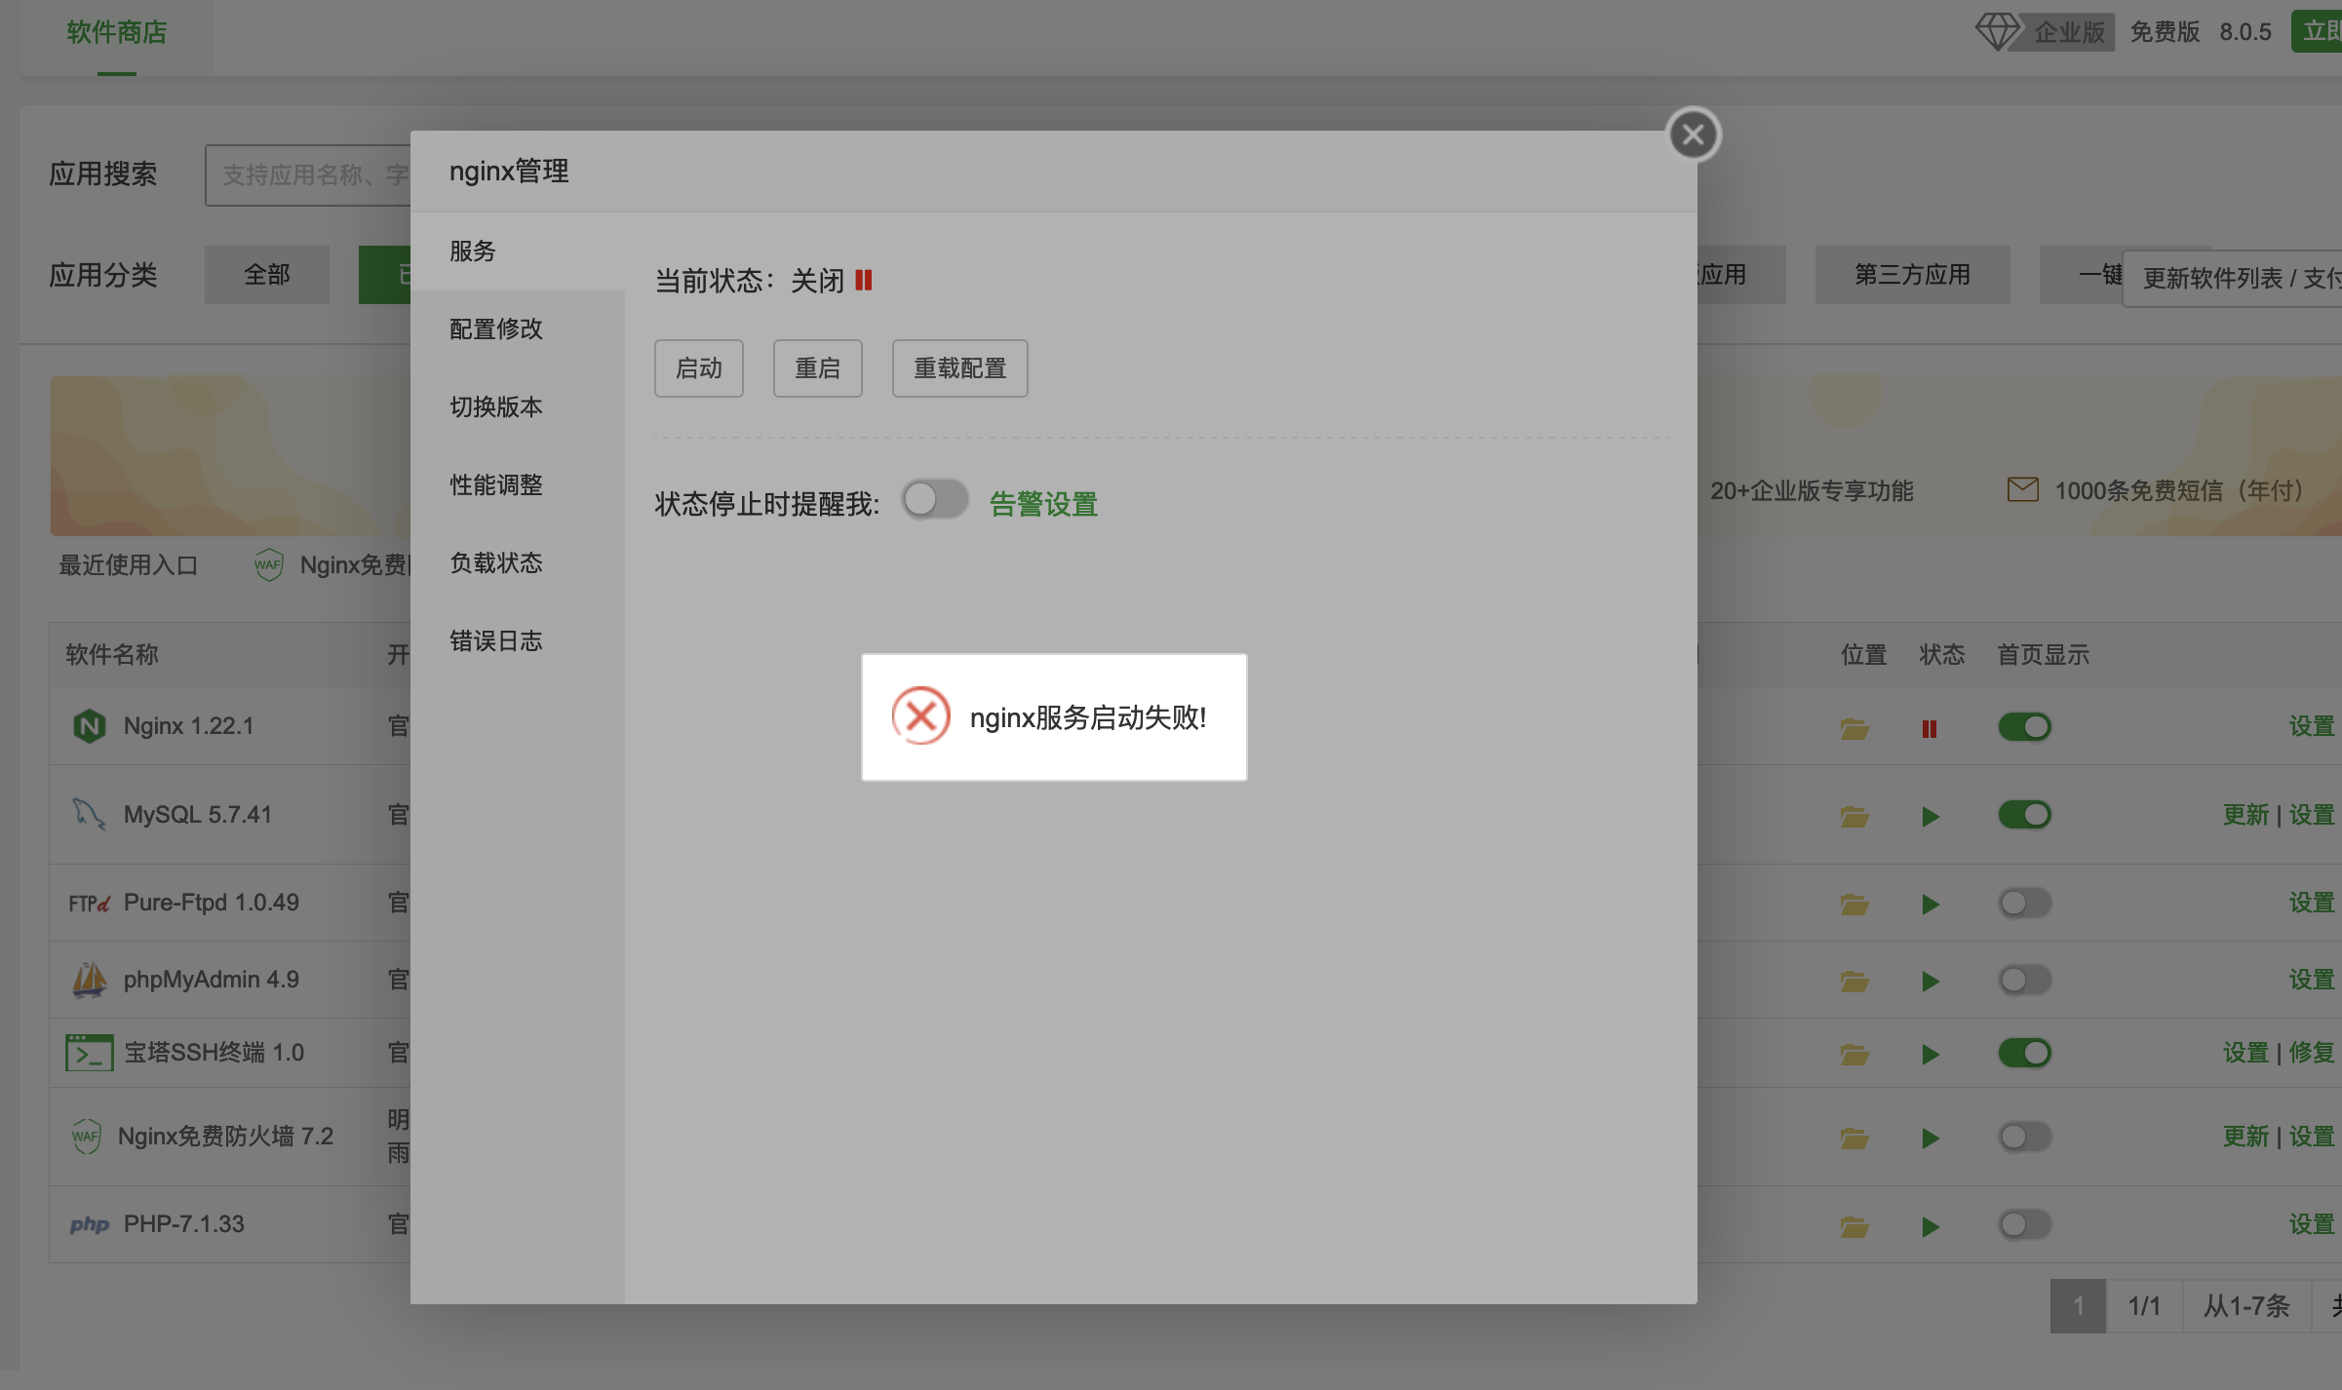Close the nginx管理 dialog
This screenshot has width=2342, height=1390.
click(x=1693, y=135)
